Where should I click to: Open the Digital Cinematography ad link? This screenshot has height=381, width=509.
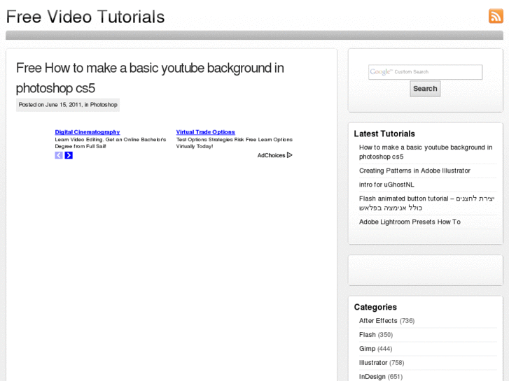(x=88, y=132)
